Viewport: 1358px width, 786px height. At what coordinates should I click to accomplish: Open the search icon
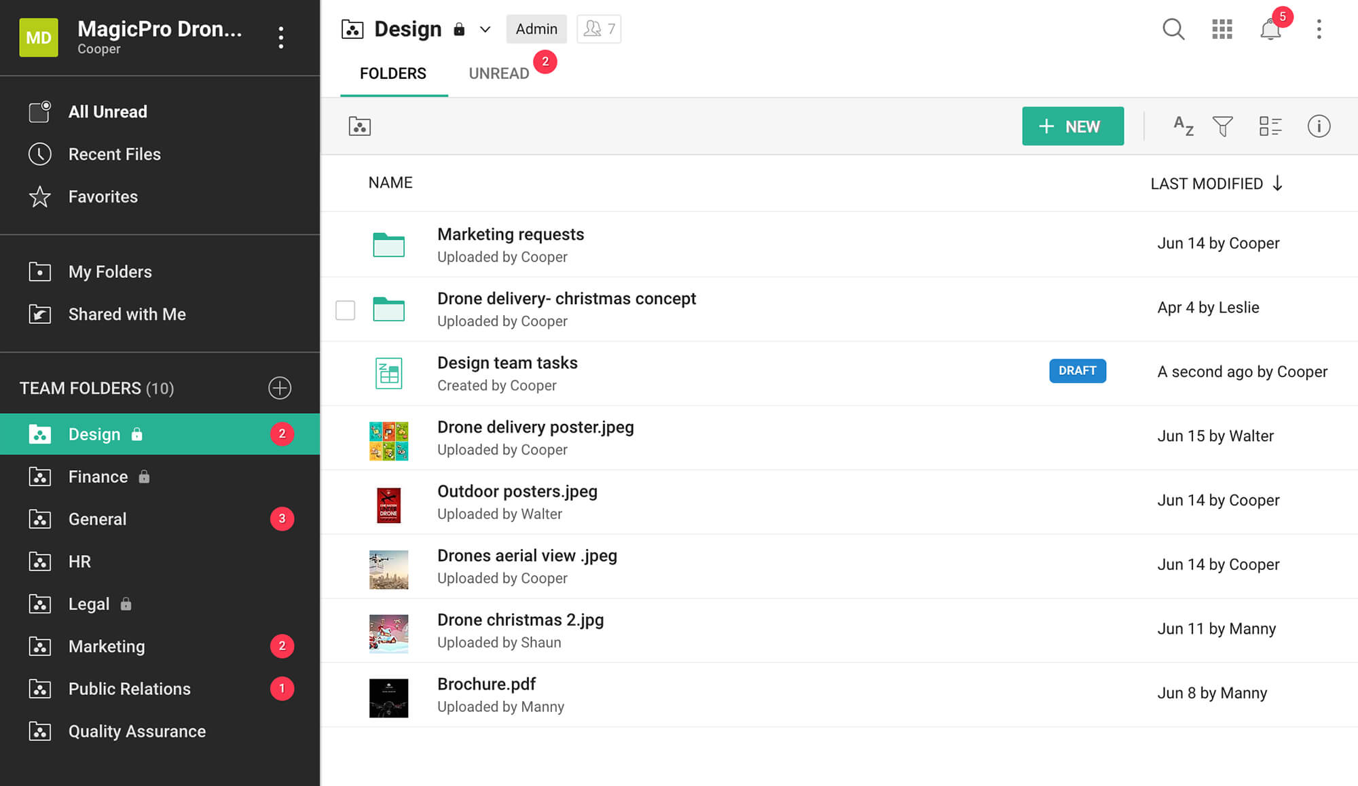[1173, 29]
